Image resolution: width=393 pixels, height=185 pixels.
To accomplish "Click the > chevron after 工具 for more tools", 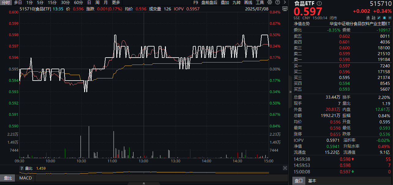I will click(284, 3).
